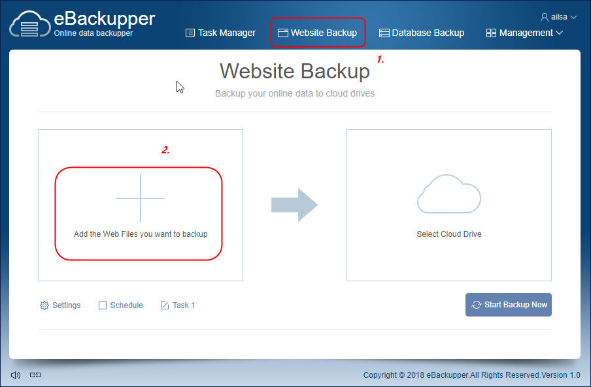This screenshot has width=591, height=387.
Task: Click the ailsa username
Action: point(559,18)
